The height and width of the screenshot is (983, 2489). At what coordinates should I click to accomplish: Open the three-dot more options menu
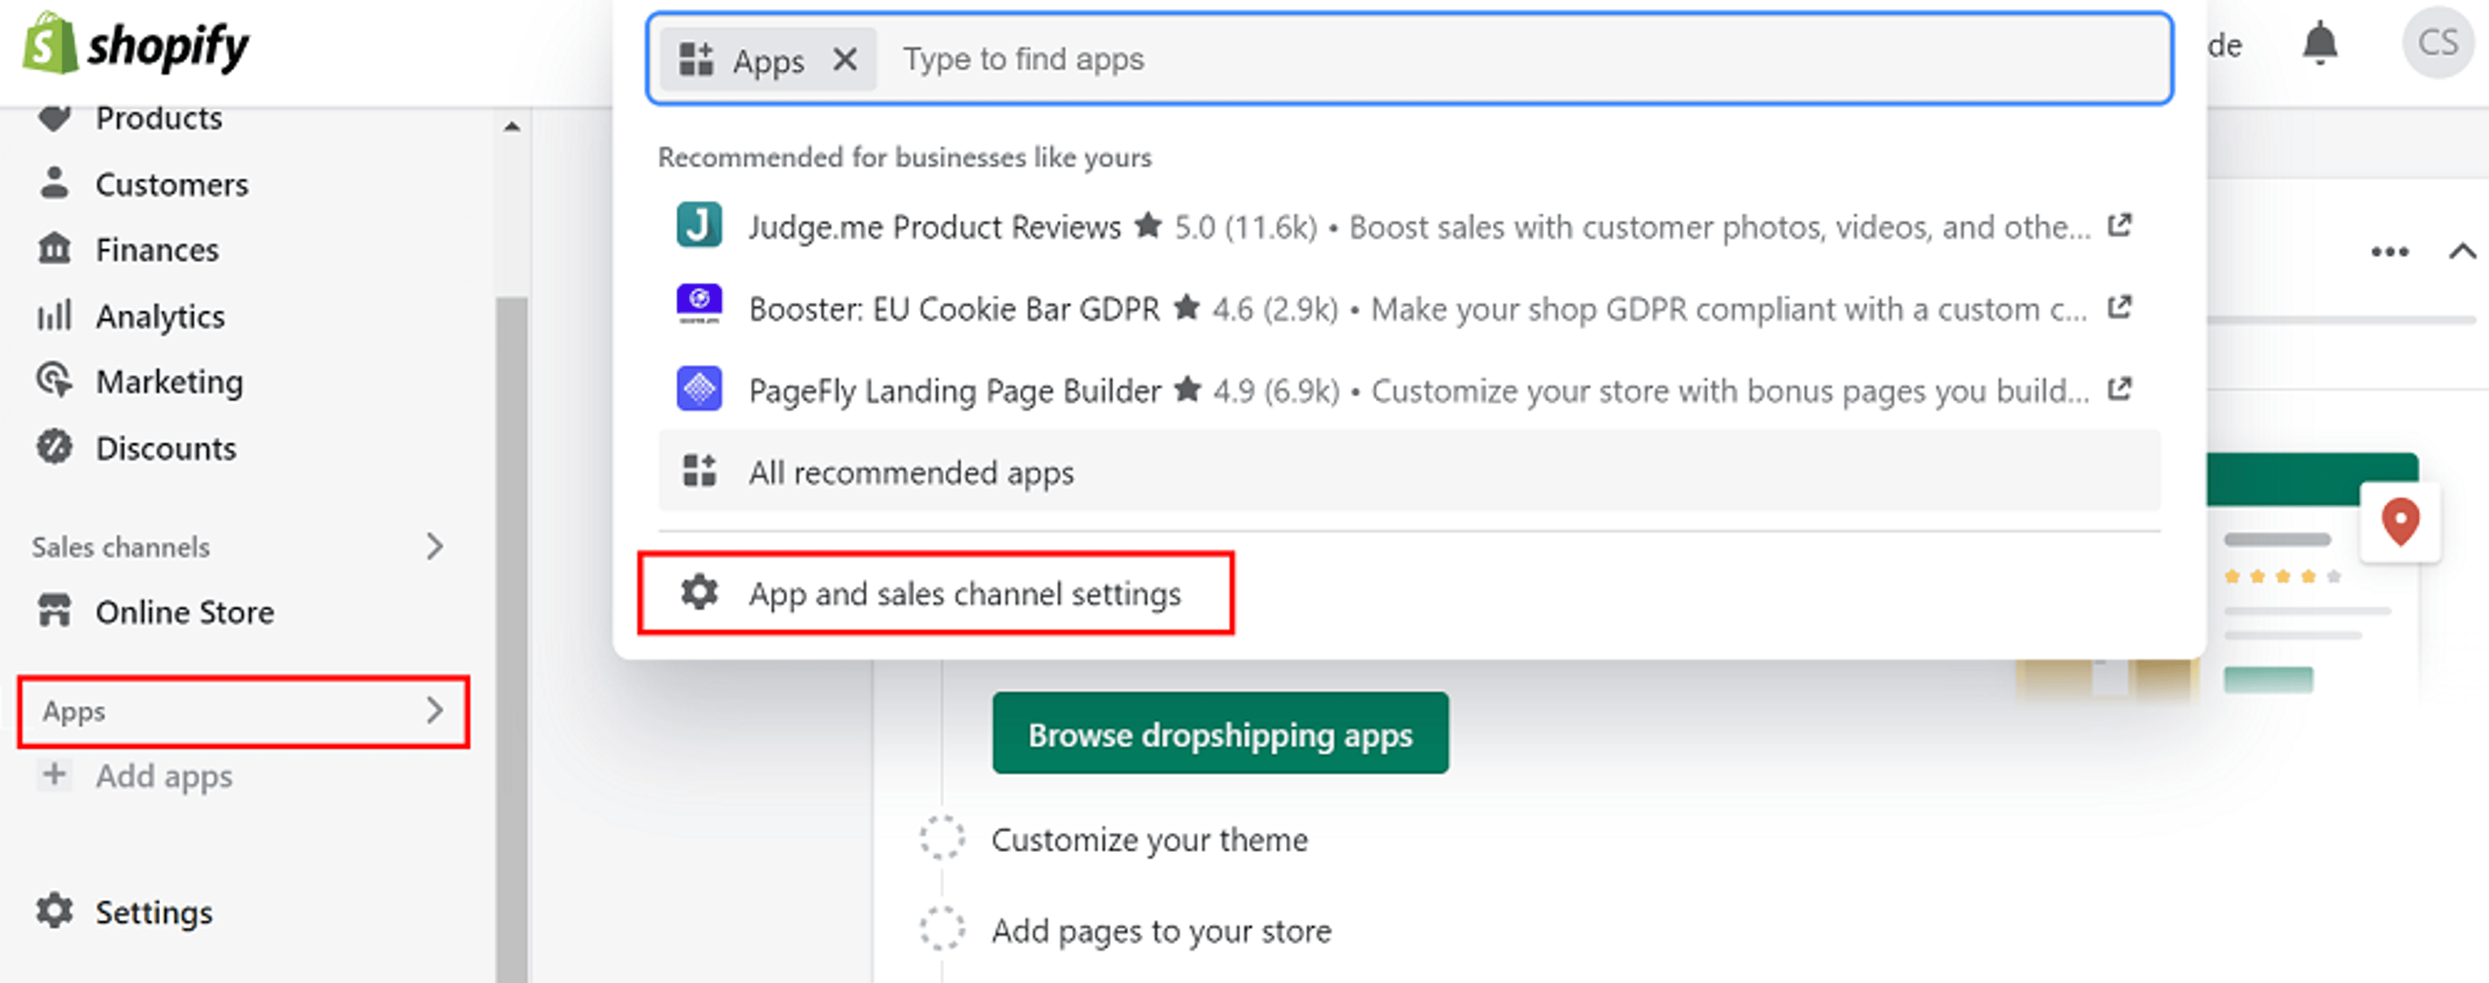(2389, 252)
